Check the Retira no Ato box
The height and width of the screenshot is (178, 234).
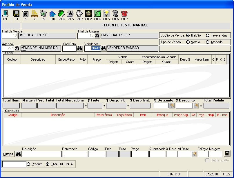(x=207, y=160)
